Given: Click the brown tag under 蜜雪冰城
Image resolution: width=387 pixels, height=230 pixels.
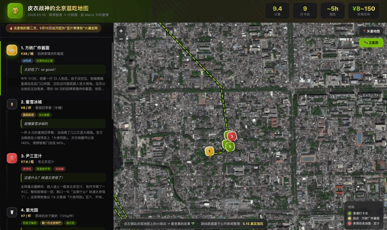Looking at the screenshot, I should (x=28, y=115).
